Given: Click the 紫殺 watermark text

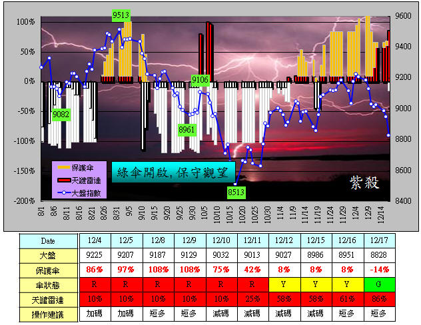Looking at the screenshot, I should 362,182.
